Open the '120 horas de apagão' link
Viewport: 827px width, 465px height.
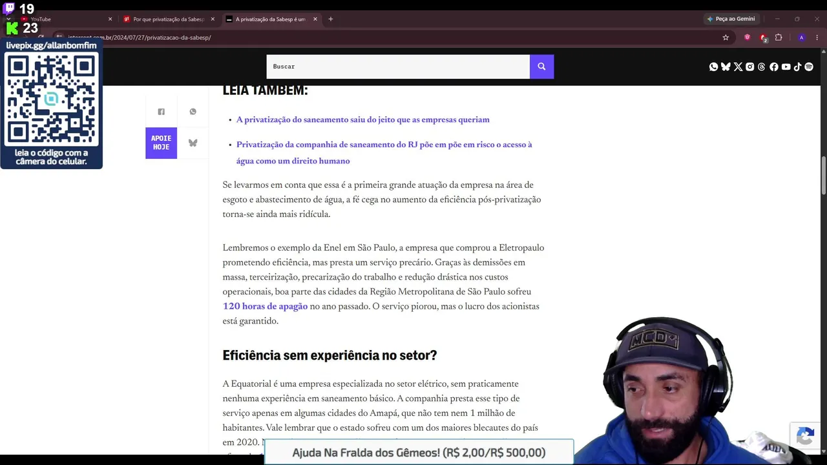pyautogui.click(x=266, y=307)
